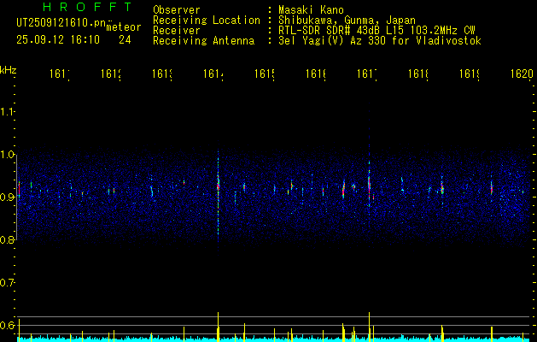Select the count value 24
Image resolution: width=537 pixels, height=342 pixels.
[125, 40]
